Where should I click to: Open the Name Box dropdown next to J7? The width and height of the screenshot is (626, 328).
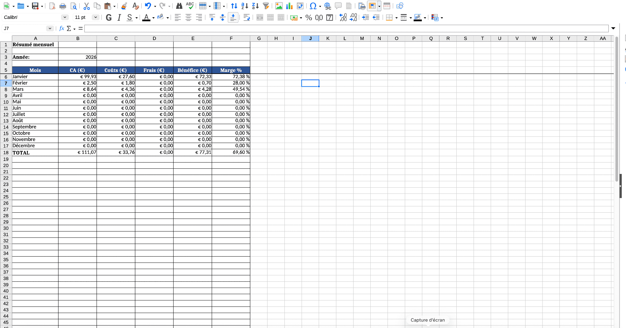click(x=50, y=28)
